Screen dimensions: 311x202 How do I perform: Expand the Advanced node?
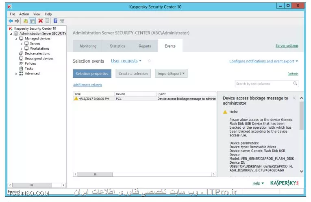pyautogui.click(x=16, y=73)
